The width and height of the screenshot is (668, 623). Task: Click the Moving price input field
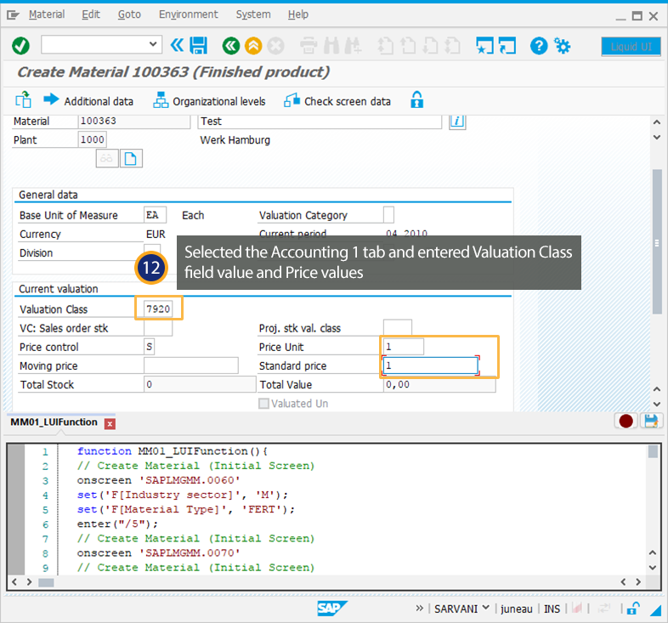[x=191, y=365]
